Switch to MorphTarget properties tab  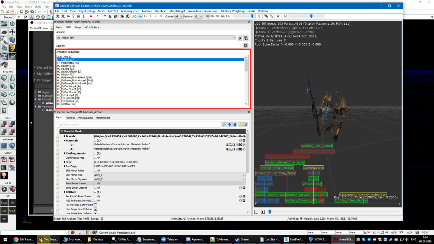(103, 118)
